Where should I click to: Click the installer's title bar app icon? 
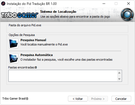point(3,4)
